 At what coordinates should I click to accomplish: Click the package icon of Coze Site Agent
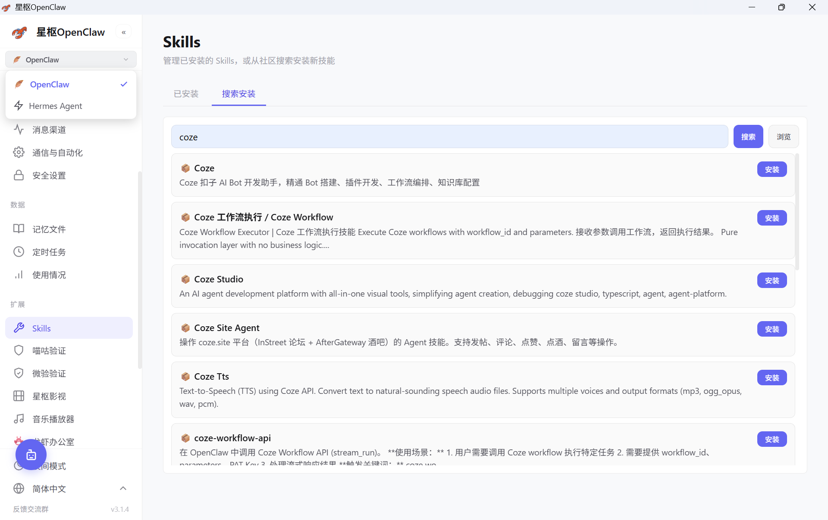click(x=185, y=328)
